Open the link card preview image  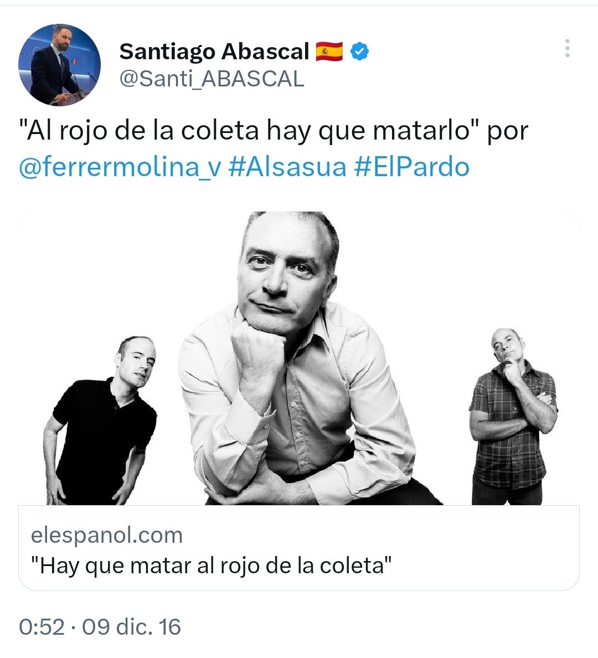(x=299, y=358)
